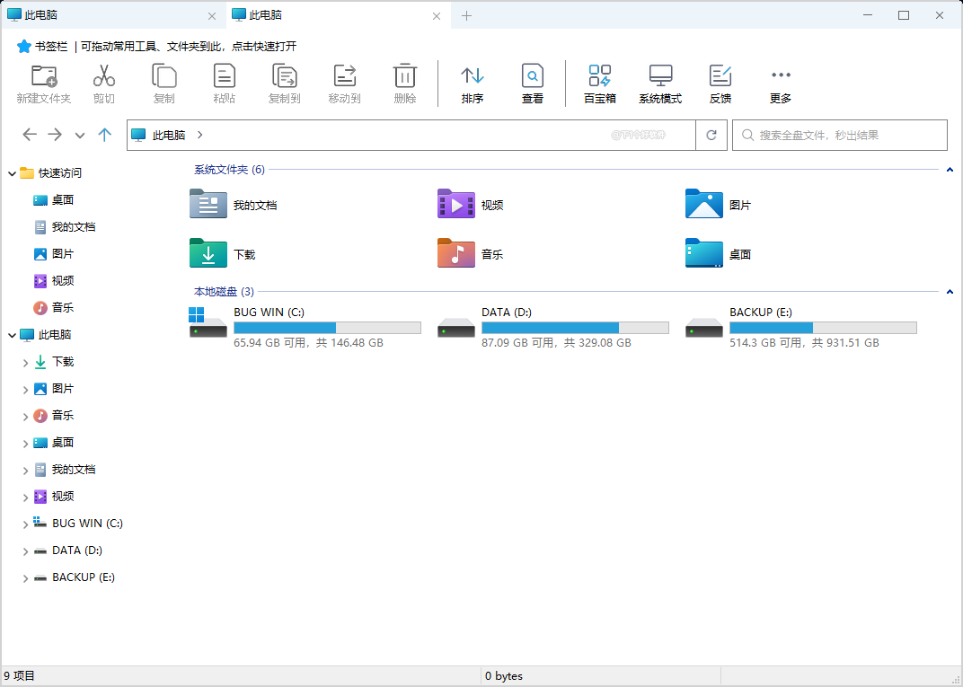Screen dimensions: 963x687
Task: Use the 移动到 (Move To) tool
Action: coord(344,83)
